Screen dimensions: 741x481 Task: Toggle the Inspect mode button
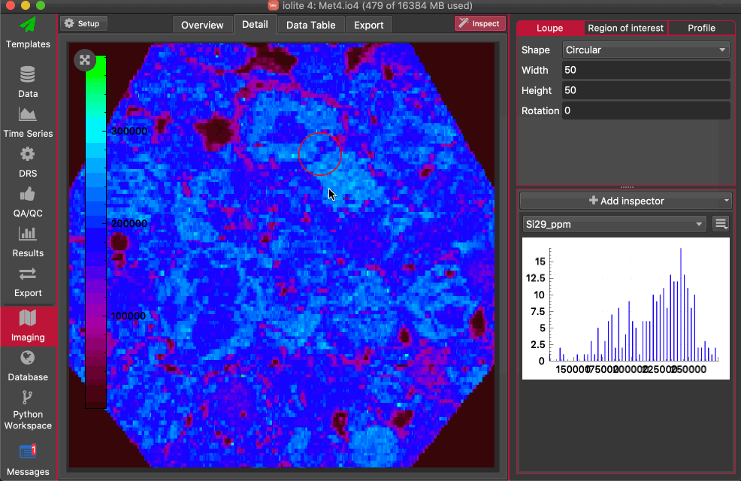[479, 23]
